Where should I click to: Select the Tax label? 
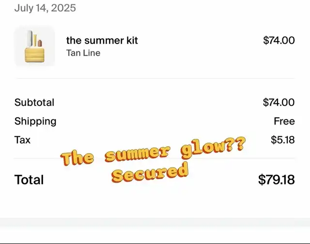click(22, 140)
